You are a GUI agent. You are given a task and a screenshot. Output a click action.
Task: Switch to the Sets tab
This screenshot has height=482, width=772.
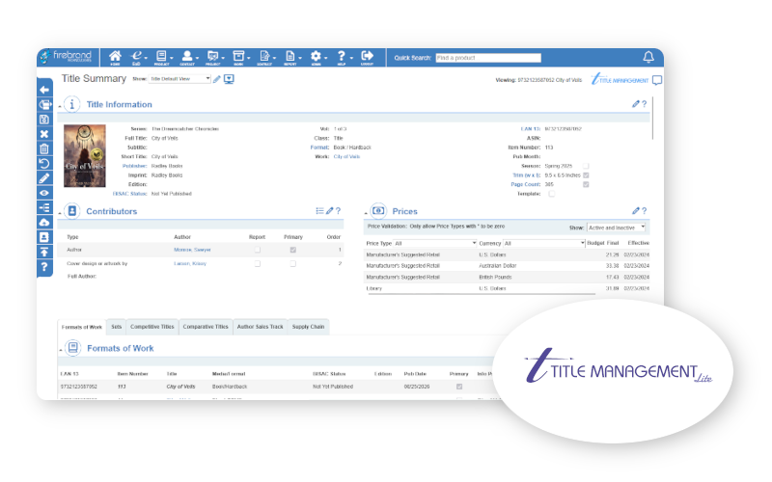[116, 327]
